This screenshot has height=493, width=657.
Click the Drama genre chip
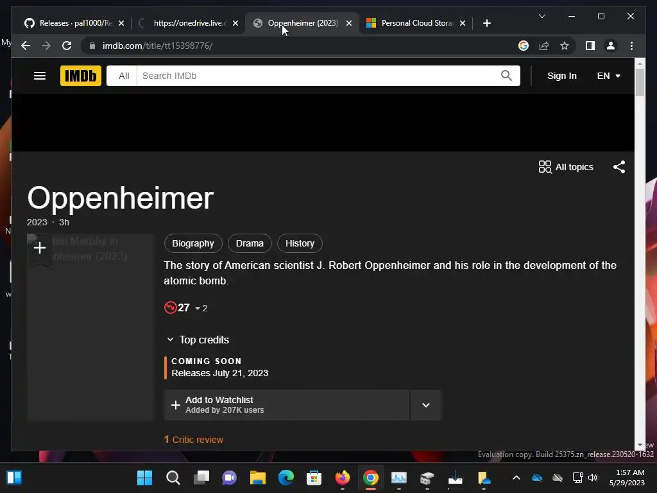tap(250, 243)
